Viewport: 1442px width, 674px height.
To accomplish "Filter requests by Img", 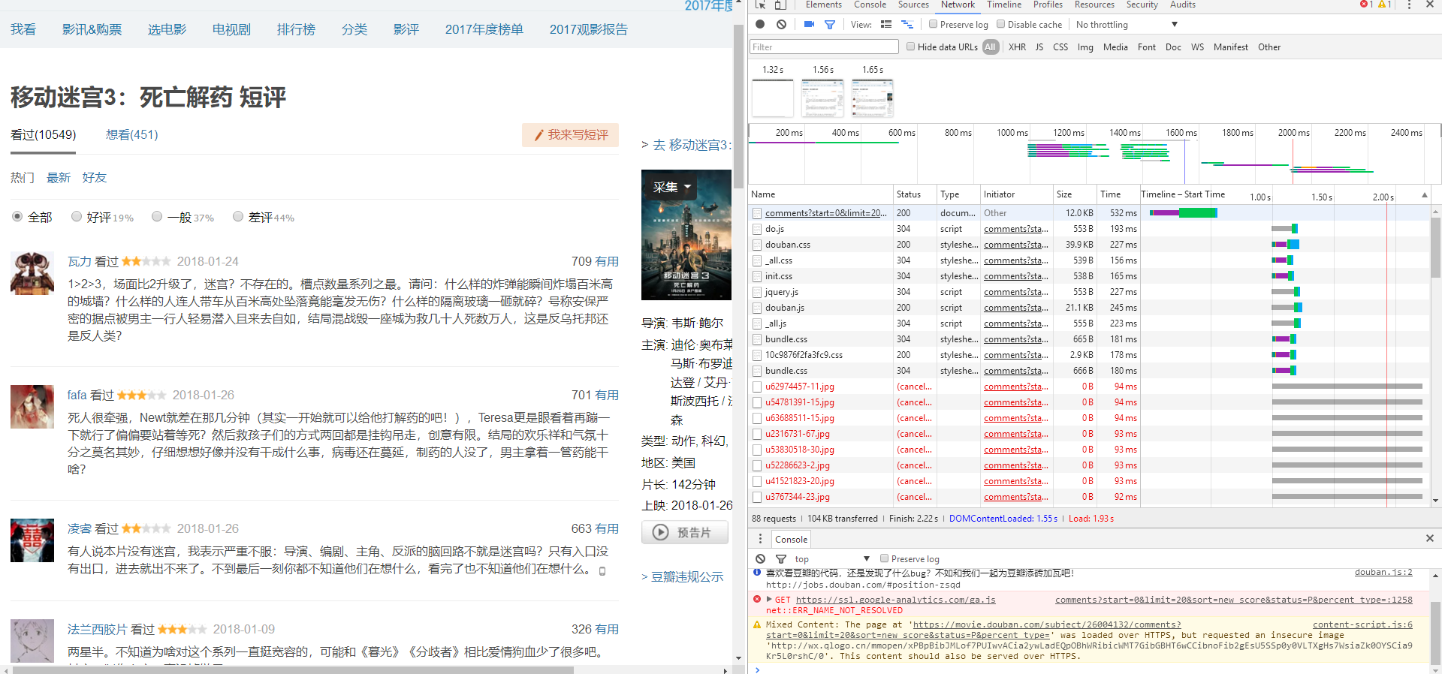I will coord(1085,47).
